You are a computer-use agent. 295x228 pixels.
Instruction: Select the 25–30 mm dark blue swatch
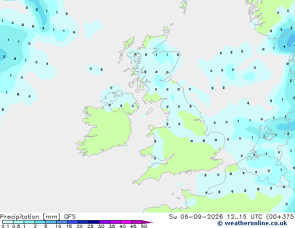[94, 222]
